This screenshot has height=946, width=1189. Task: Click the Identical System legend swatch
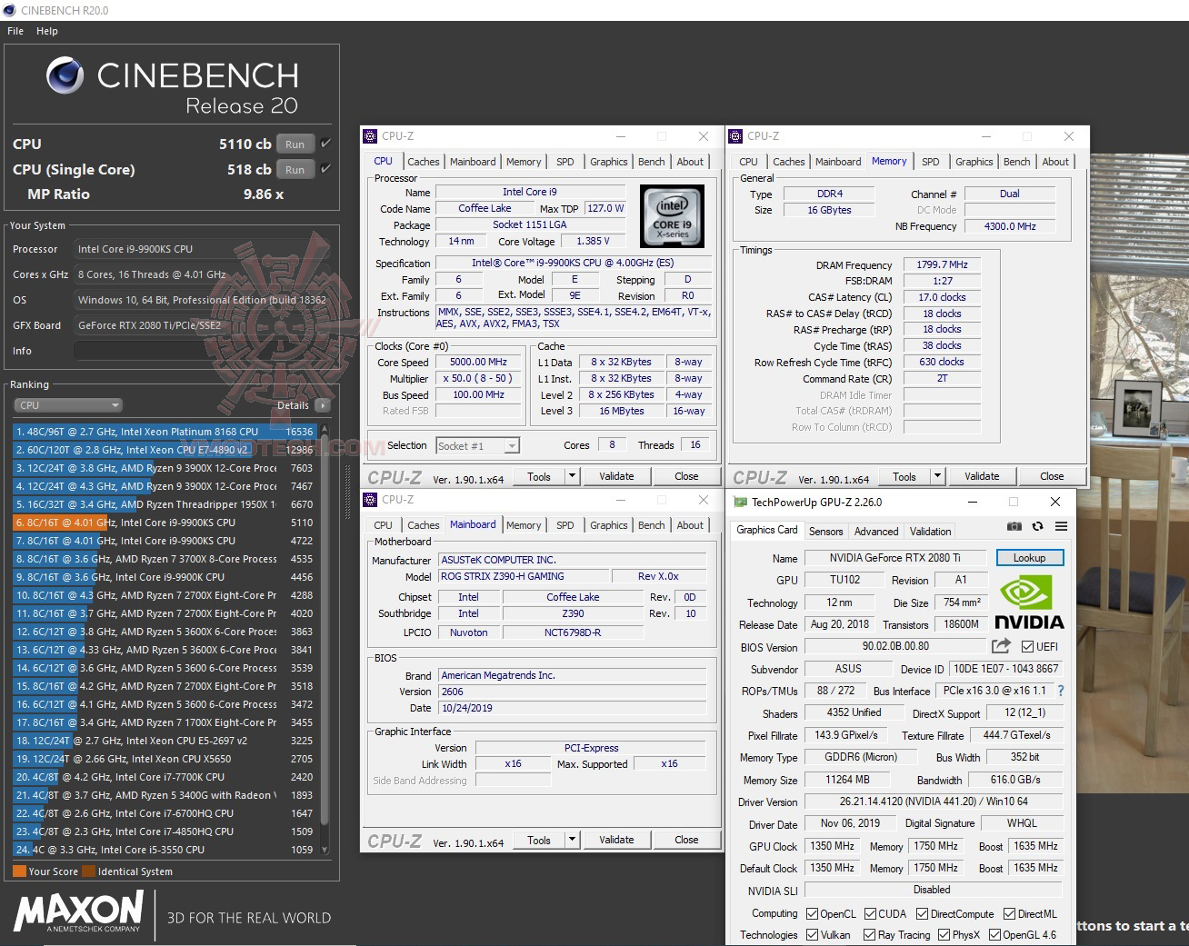point(89,871)
